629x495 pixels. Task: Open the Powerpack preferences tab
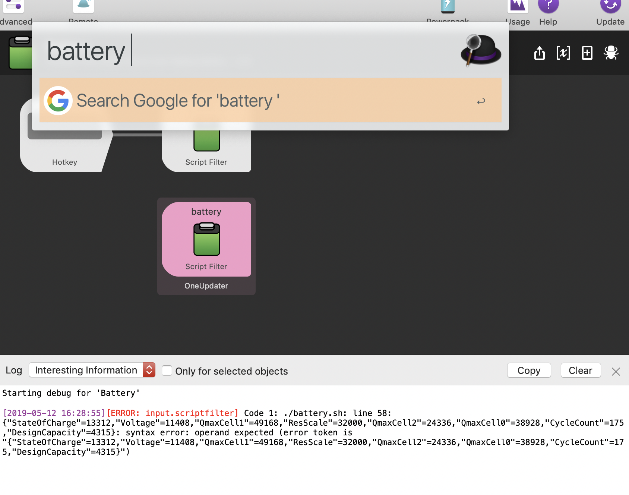[x=448, y=11]
